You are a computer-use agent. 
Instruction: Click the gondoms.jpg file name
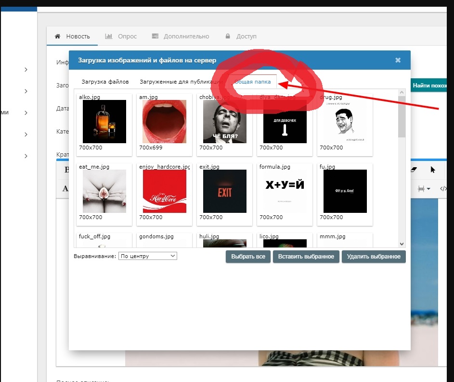click(x=156, y=236)
